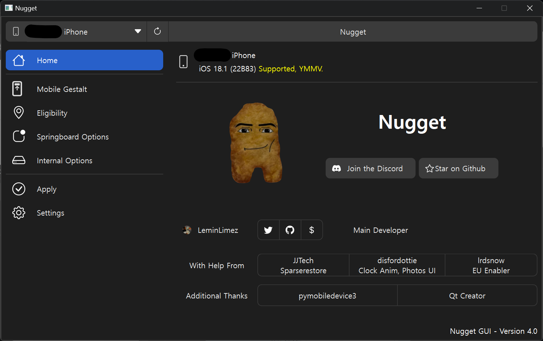Viewport: 543px width, 341px height.
Task: Open LeminLimez's Twitter link icon
Action: (x=268, y=230)
